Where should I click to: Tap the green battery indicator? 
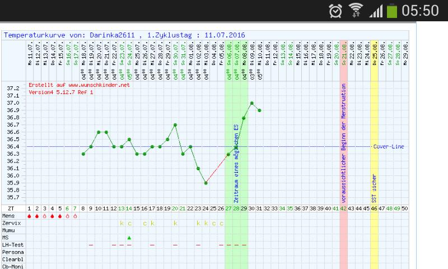click(x=392, y=11)
